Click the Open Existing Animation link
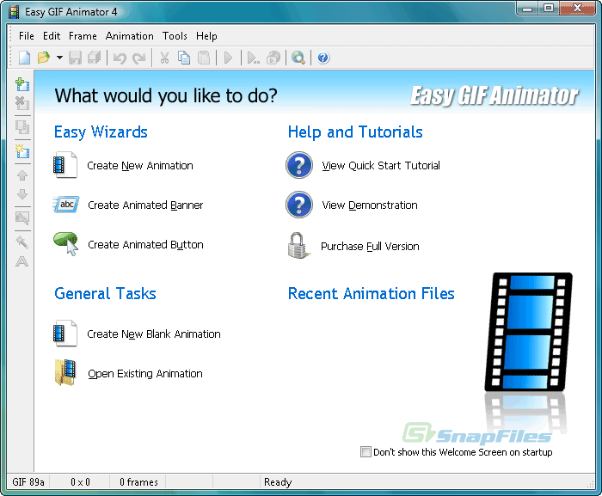Viewport: 602px width, 496px height. (x=145, y=374)
